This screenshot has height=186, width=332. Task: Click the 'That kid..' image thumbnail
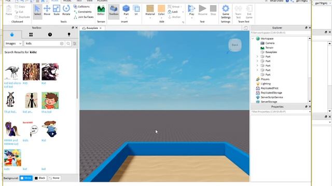10,100
